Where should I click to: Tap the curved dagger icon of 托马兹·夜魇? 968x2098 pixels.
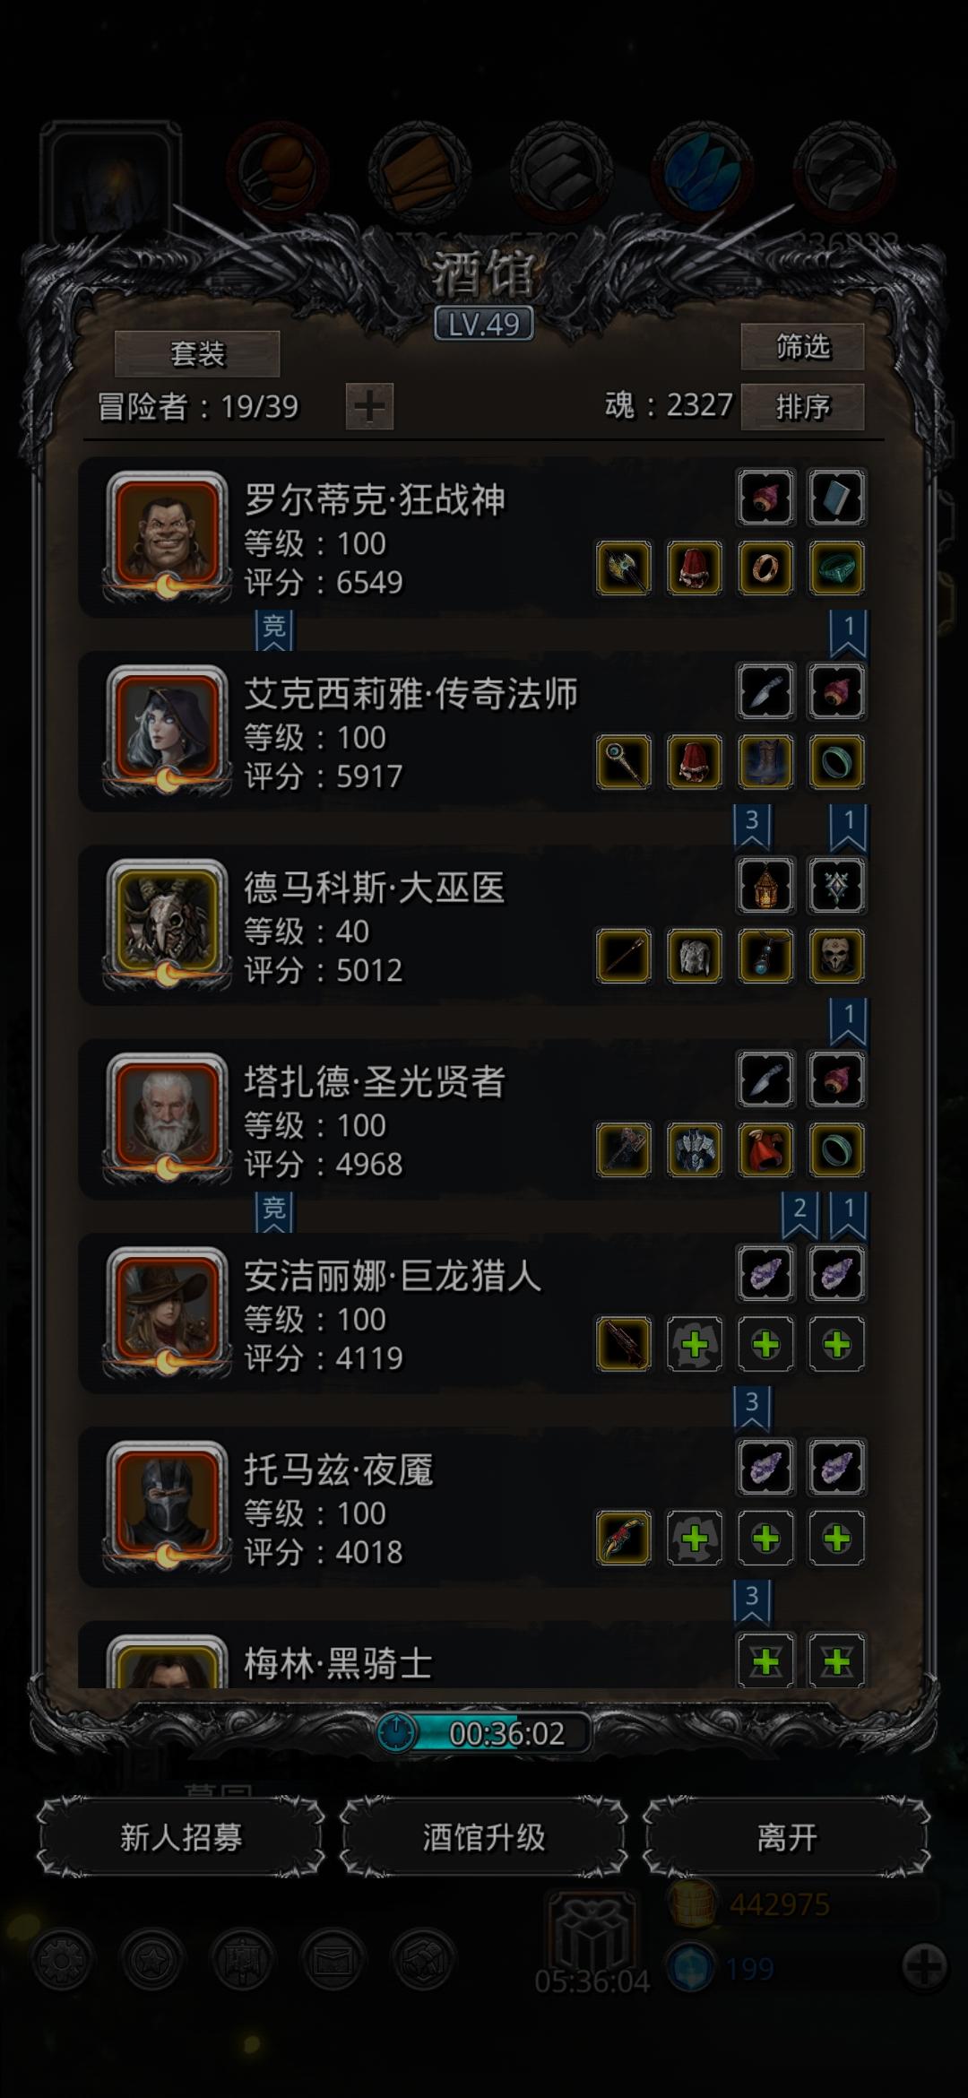pyautogui.click(x=623, y=1539)
